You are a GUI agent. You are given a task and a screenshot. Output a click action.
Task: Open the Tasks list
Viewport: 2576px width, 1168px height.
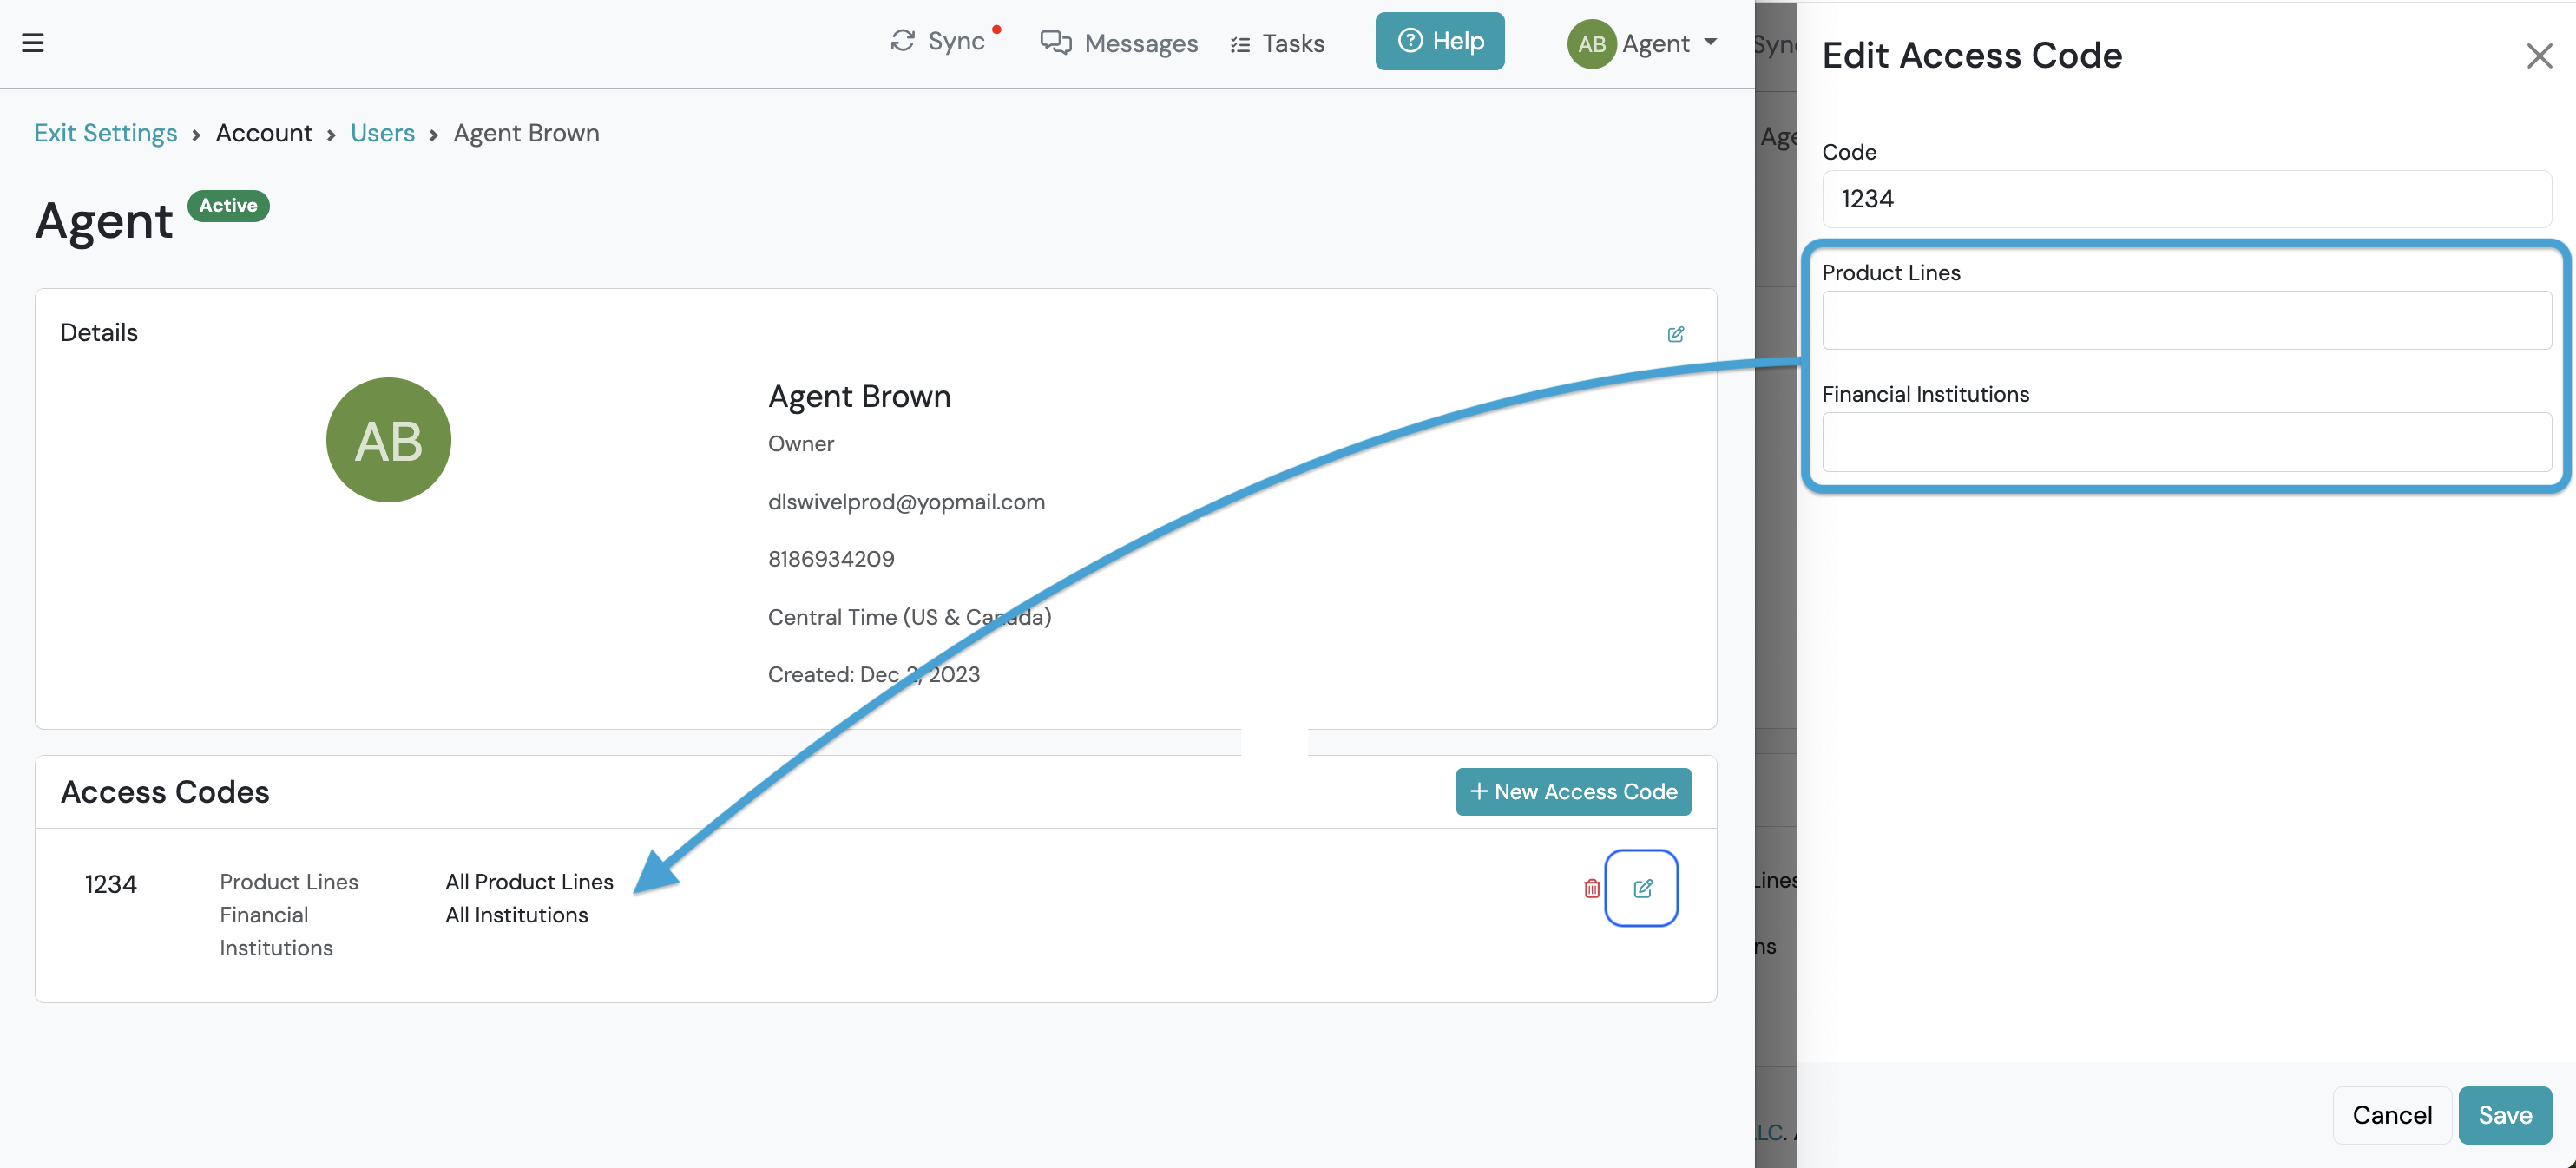click(x=1277, y=43)
